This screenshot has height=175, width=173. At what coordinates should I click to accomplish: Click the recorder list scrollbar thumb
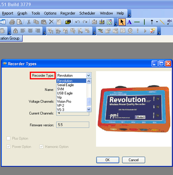pyautogui.click(x=89, y=102)
